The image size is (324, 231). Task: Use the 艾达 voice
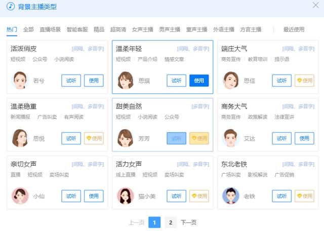click(x=304, y=138)
